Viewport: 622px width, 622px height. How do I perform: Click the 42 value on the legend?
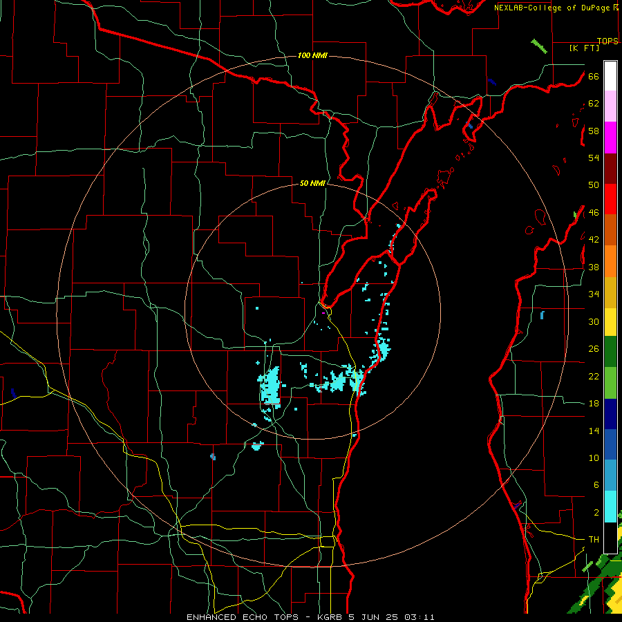point(594,240)
